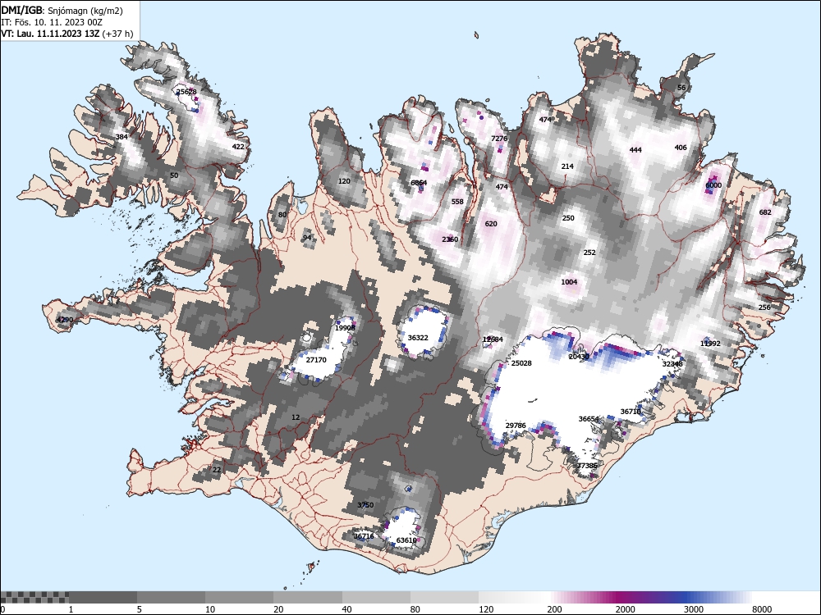This screenshot has width=821, height=615.
Task: Click the dark gray legend segment between 1 and 5
Action: [103, 597]
